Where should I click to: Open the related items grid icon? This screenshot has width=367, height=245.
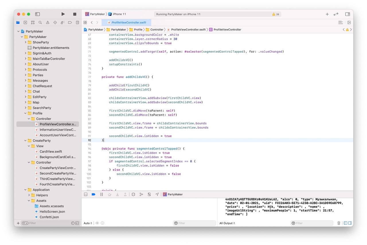(x=85, y=22)
